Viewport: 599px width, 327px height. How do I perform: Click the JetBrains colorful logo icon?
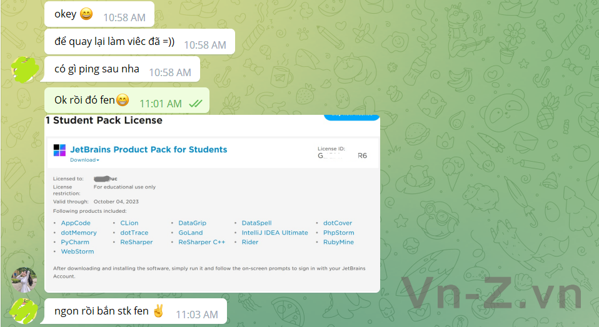(x=59, y=150)
